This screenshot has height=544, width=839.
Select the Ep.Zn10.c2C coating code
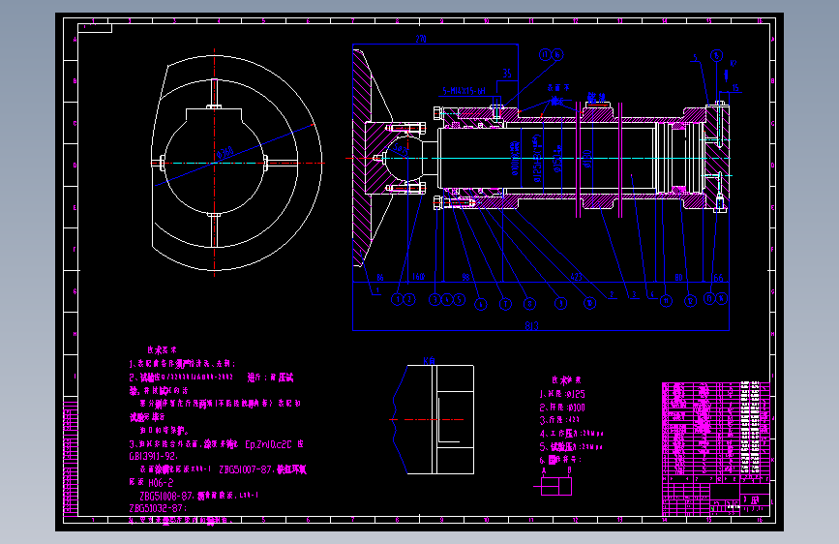[269, 444]
